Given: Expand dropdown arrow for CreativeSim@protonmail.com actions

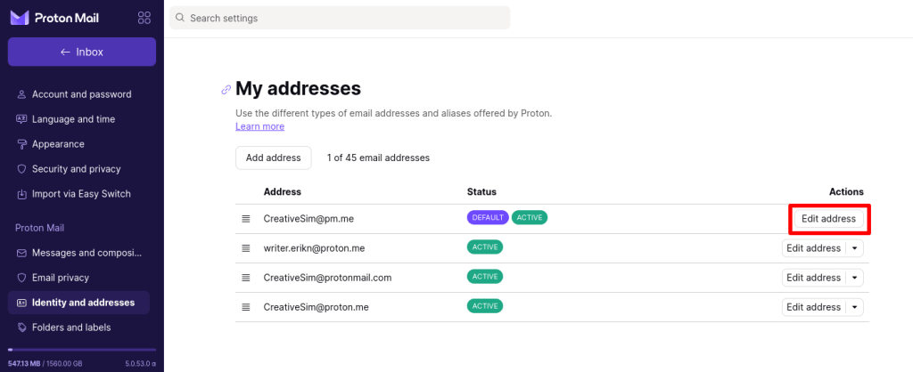Looking at the screenshot, I should (x=856, y=278).
